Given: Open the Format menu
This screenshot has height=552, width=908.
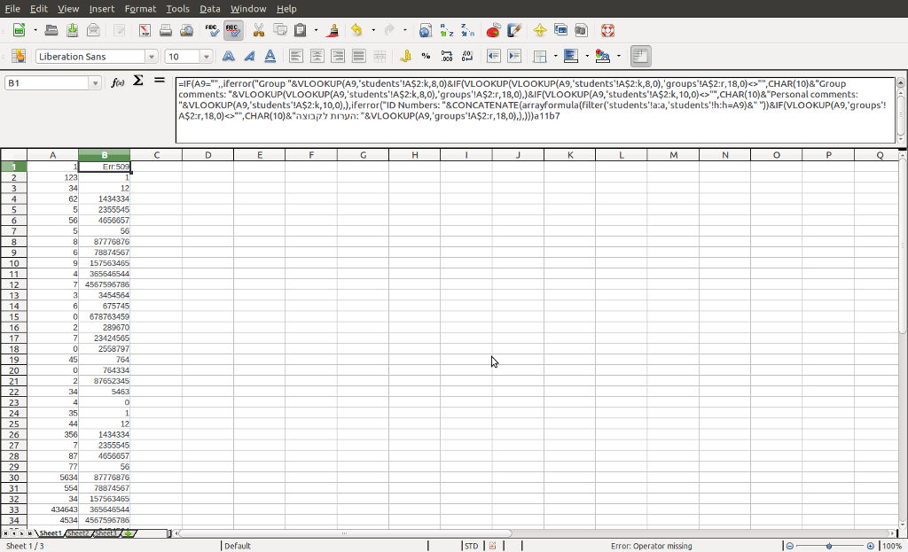Looking at the screenshot, I should 140,9.
